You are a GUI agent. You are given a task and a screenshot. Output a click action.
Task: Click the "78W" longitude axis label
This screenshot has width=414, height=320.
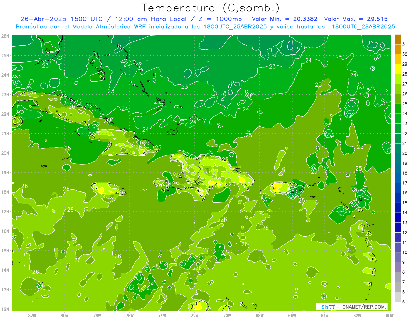pos(97,315)
